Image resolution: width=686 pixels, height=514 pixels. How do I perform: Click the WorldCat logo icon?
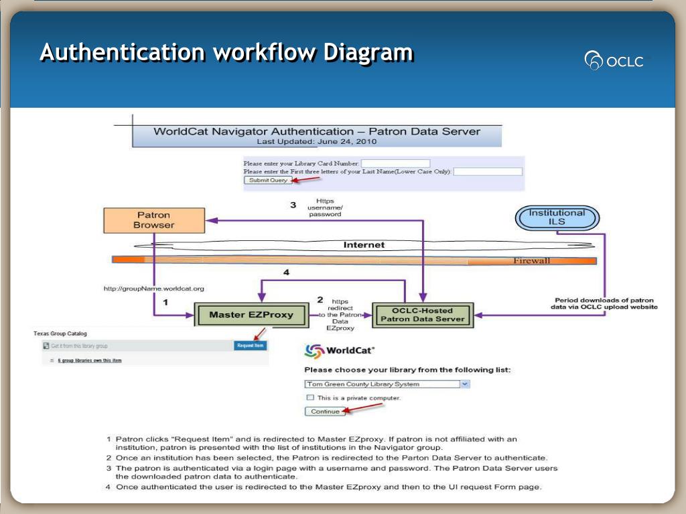(x=314, y=351)
